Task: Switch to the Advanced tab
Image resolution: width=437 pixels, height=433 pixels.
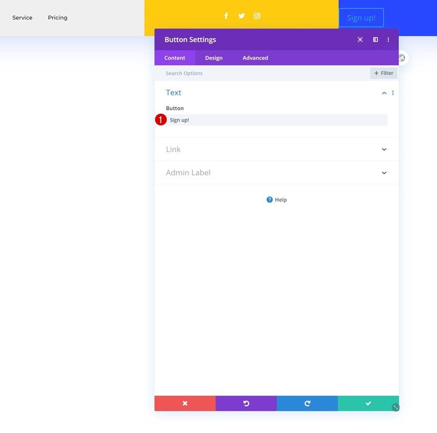Action: [255, 58]
